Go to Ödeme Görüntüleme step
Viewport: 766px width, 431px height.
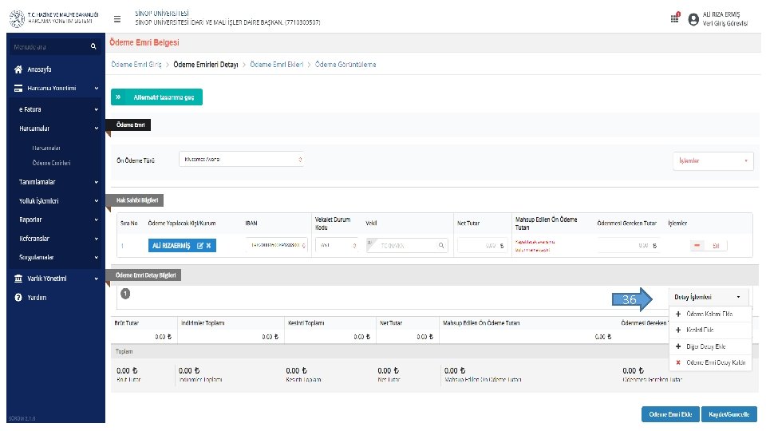345,65
